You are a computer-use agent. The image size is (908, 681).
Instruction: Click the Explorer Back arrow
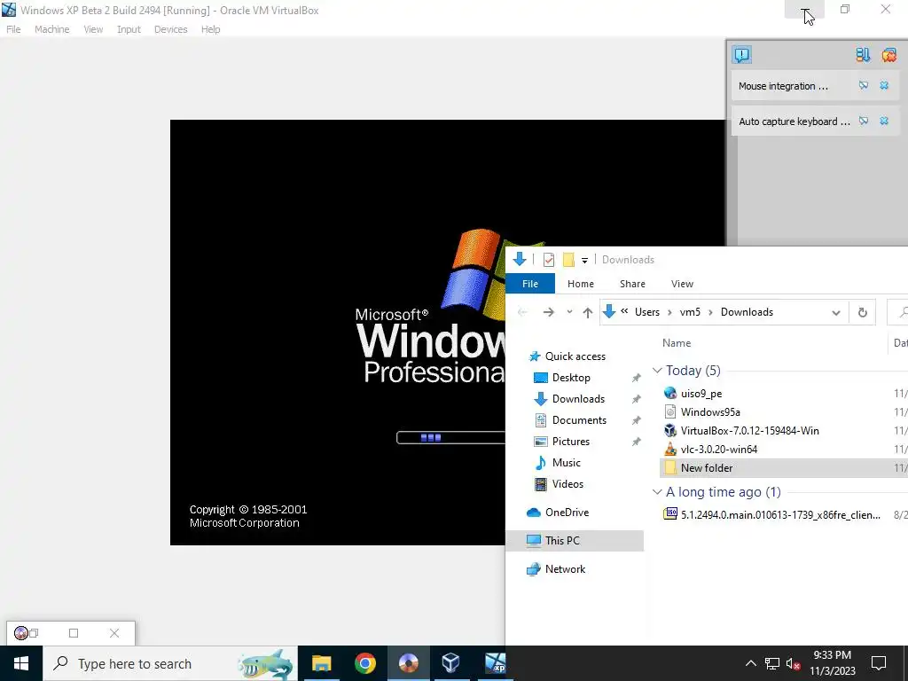(522, 312)
